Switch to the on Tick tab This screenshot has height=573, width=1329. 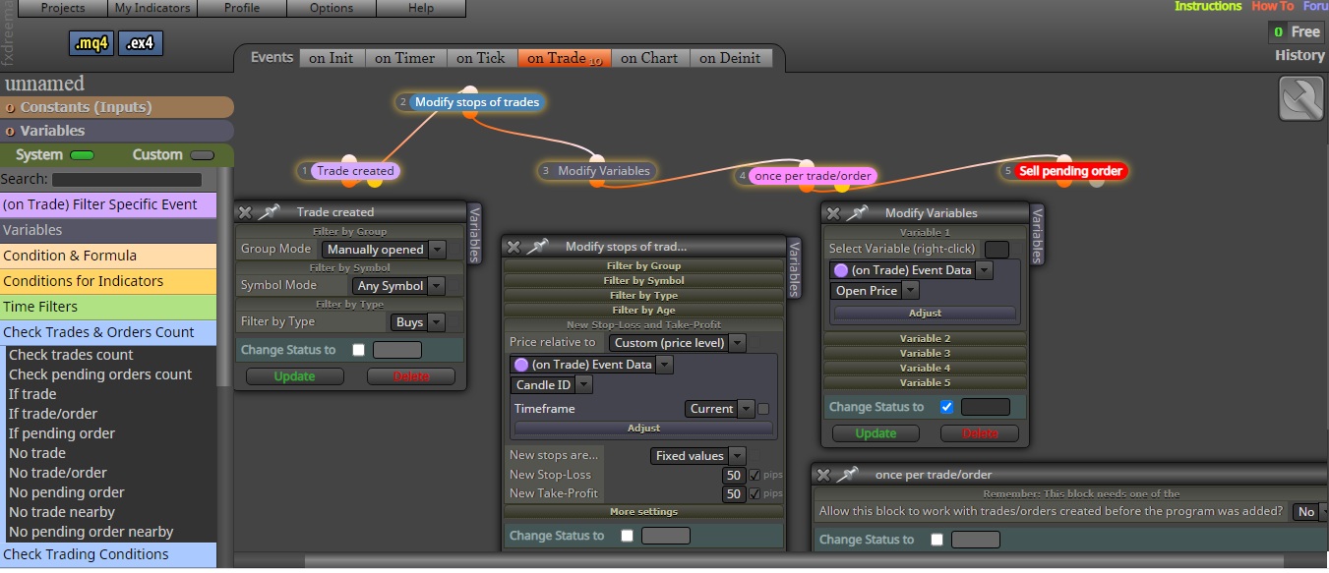point(482,58)
